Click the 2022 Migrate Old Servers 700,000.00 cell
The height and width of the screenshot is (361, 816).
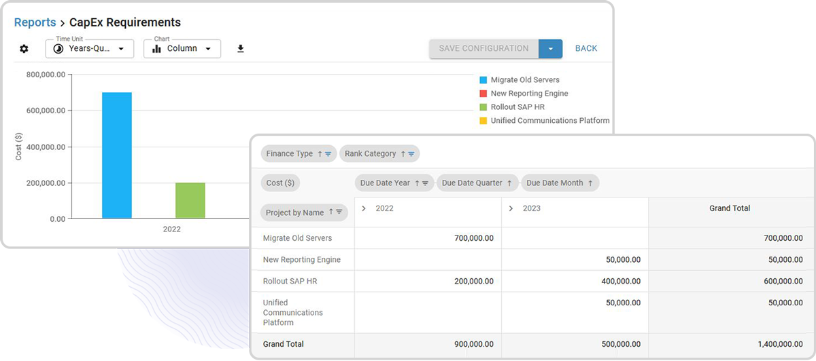[x=428, y=238]
